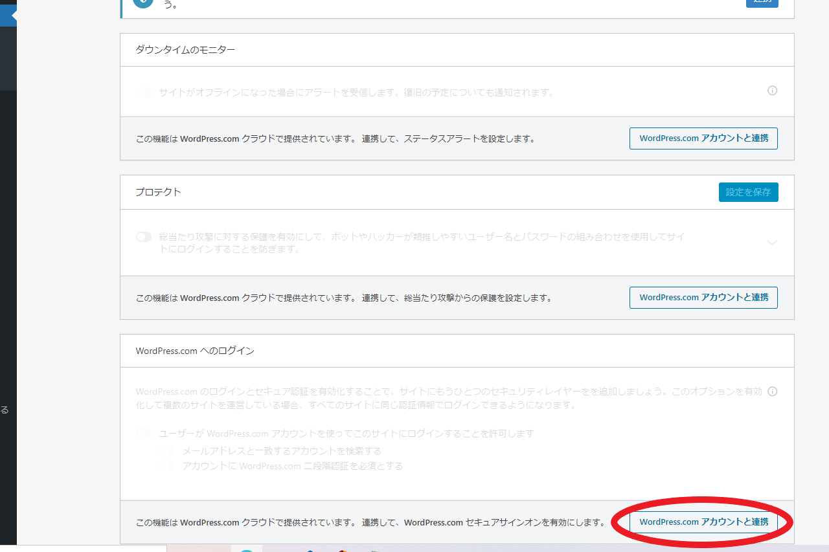Viewport: 829px width, 552px height.
Task: Toggle the 二段階認証を必須とする option
Action: click(167, 466)
